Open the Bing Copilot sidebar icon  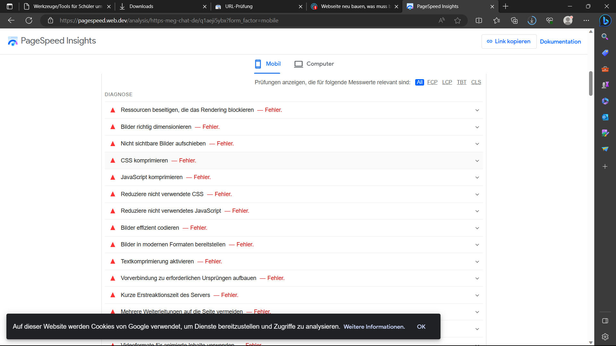click(x=605, y=21)
